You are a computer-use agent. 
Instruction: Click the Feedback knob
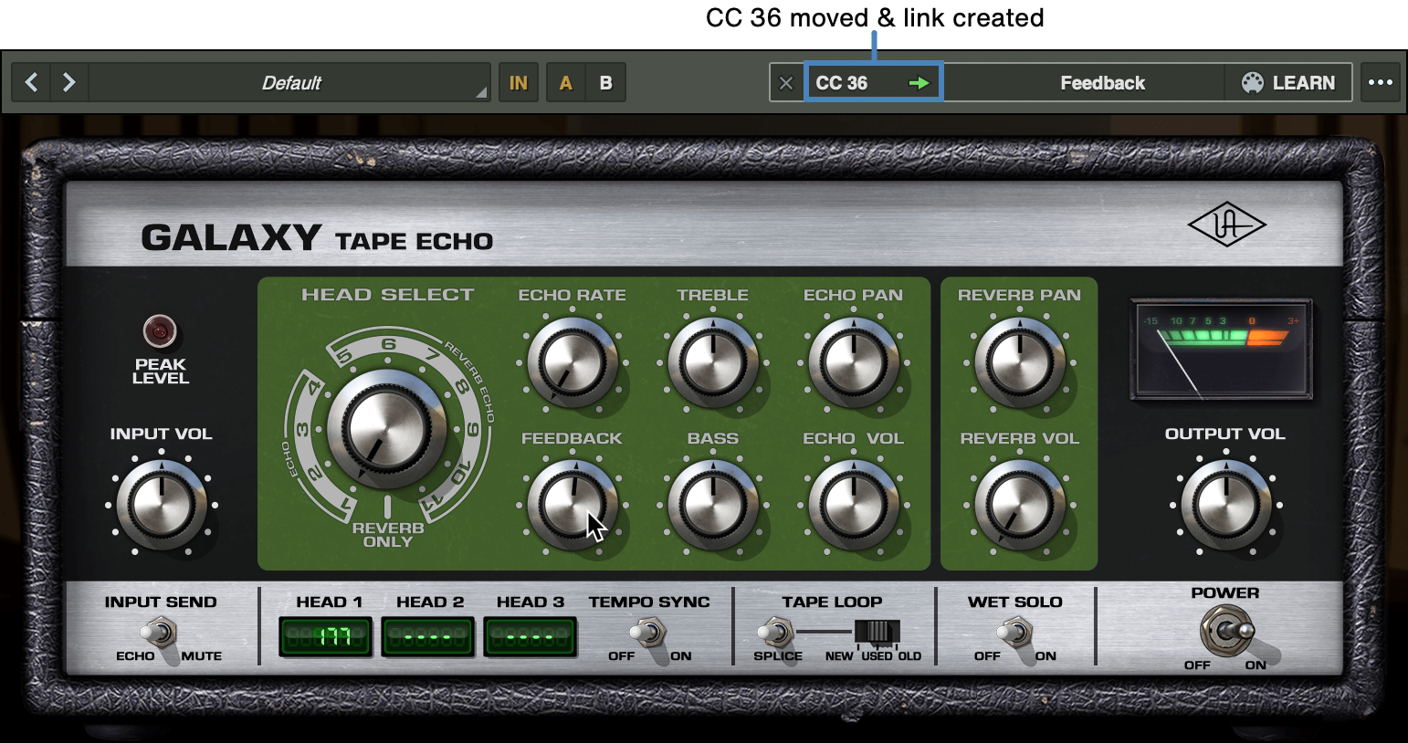point(573,505)
